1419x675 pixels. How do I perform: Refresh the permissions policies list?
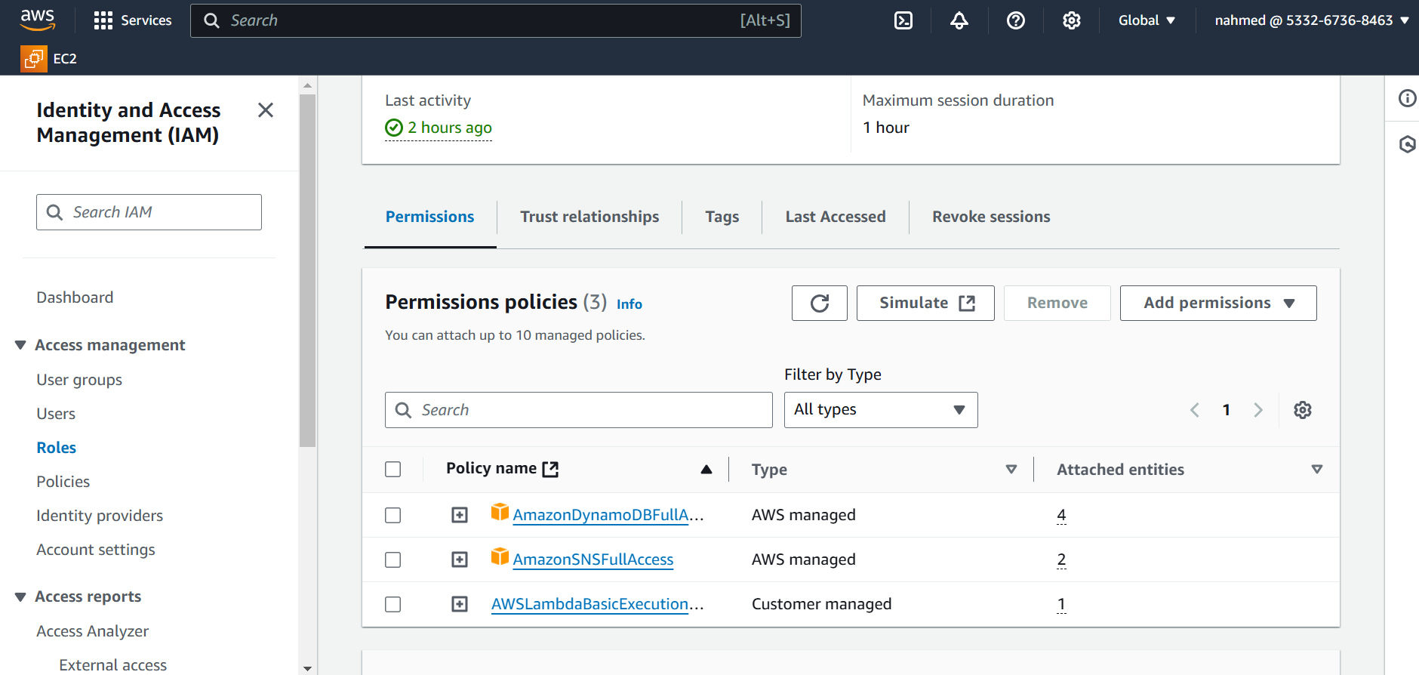click(820, 303)
